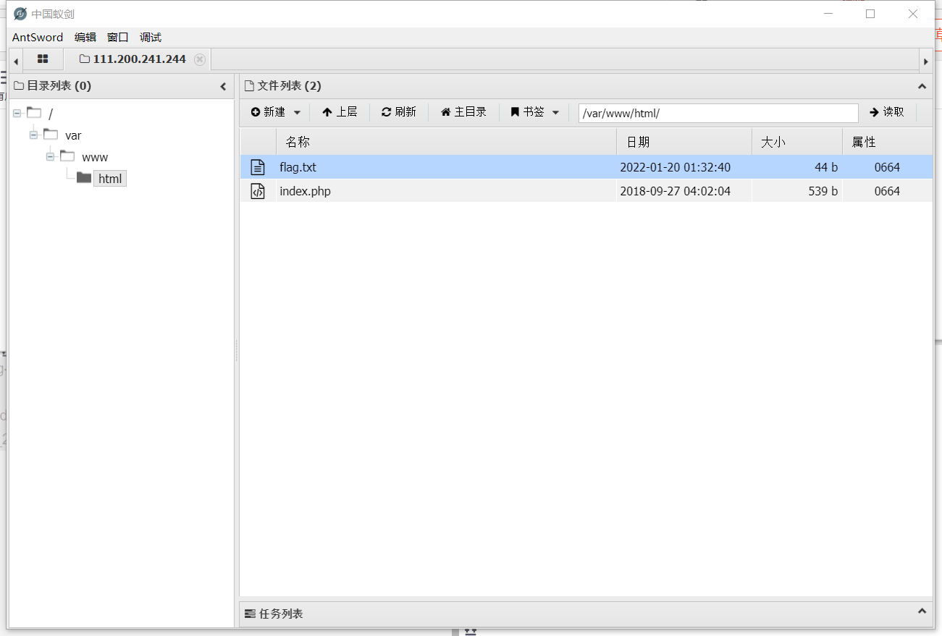Close the 111.200.241.244 tab
Screen dimensions: 942x636
199,59
